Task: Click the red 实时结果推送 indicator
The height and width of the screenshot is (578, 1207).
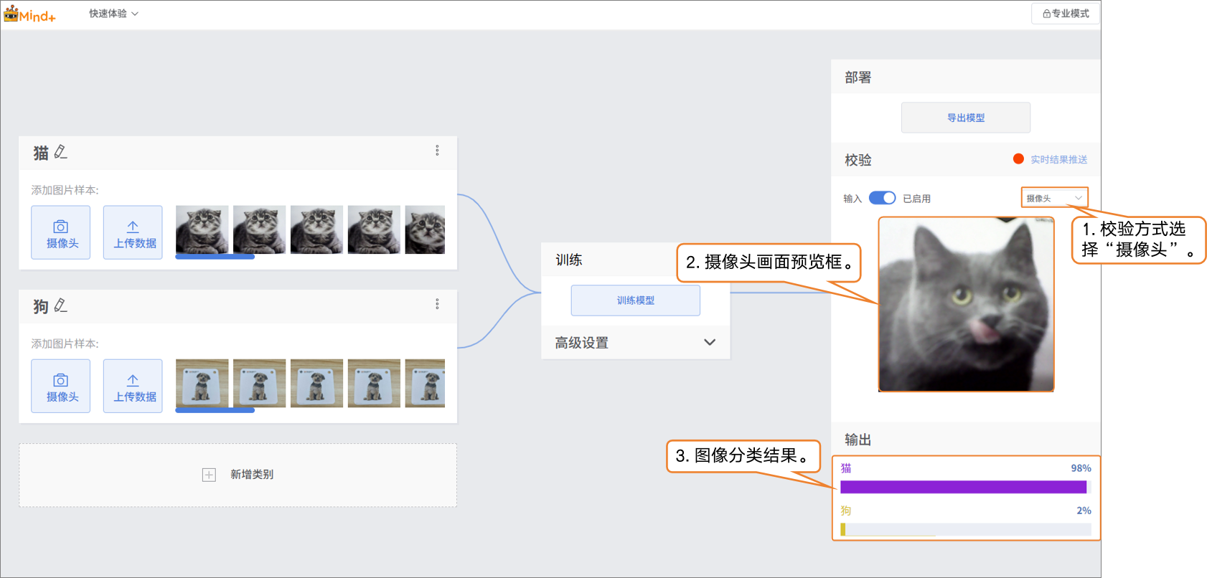Action: (x=1018, y=159)
